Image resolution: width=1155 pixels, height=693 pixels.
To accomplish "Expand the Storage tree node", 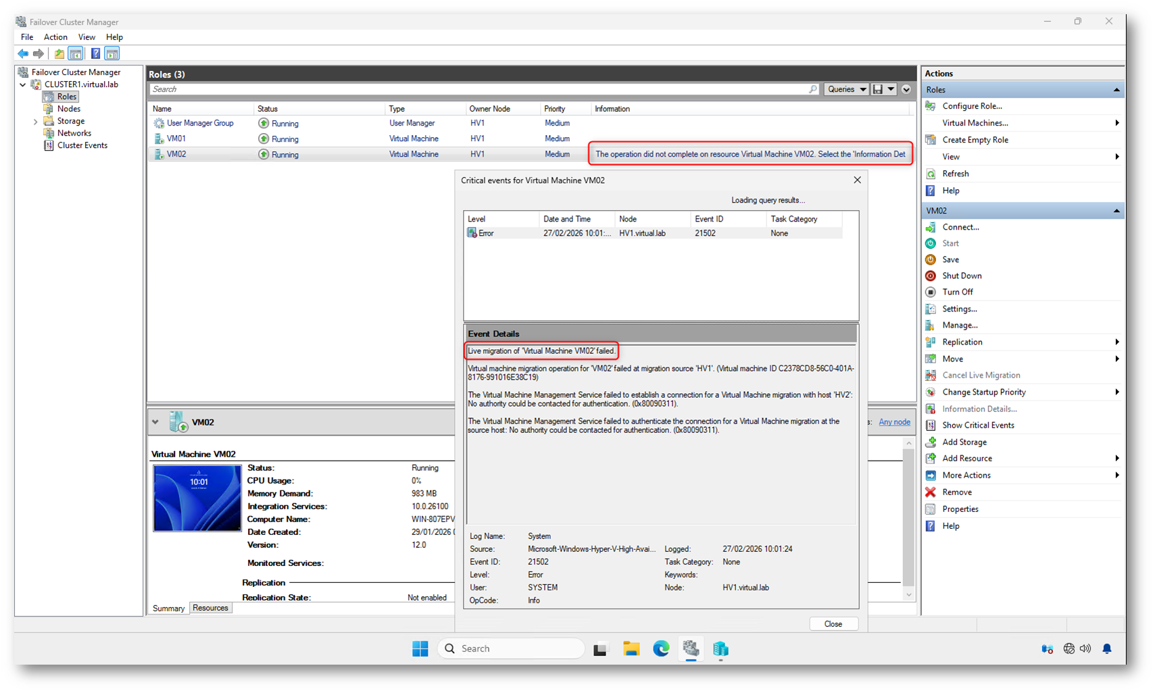I will pos(36,122).
